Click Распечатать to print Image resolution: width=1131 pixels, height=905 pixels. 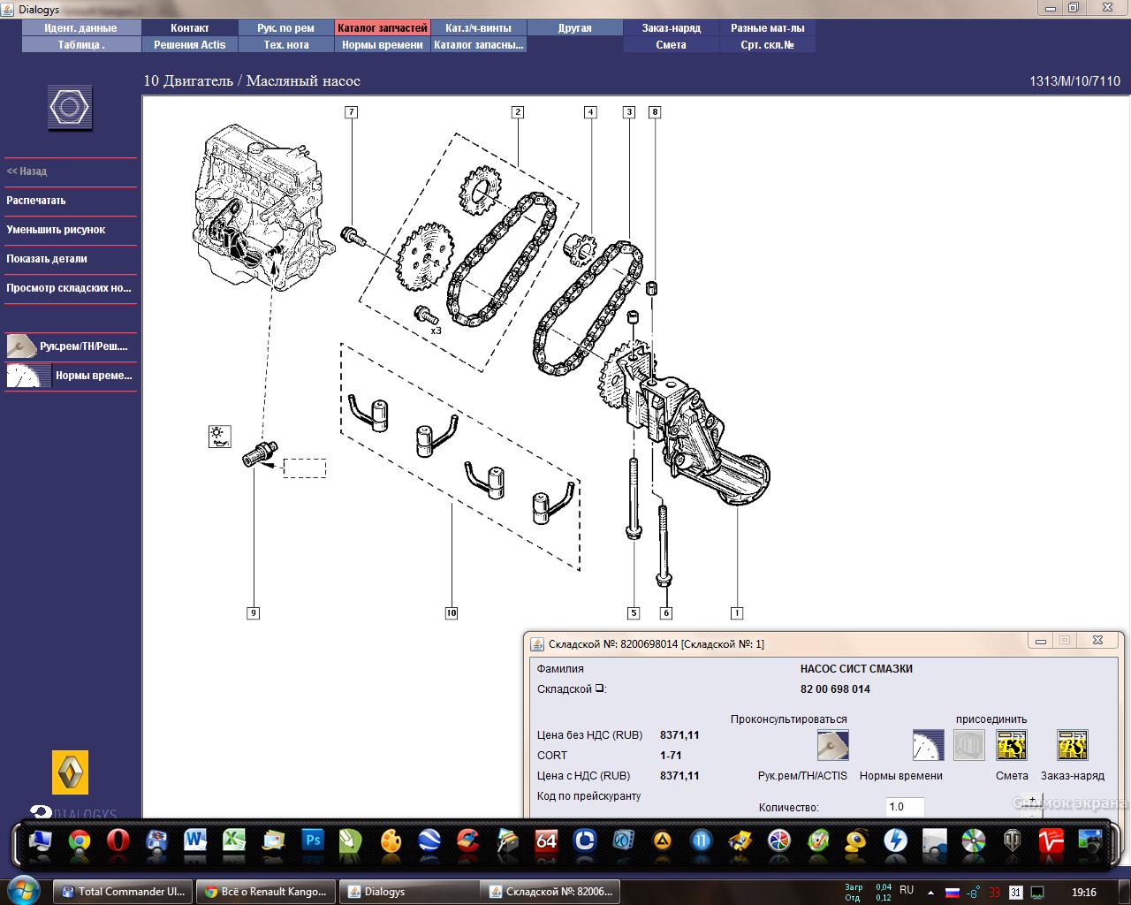[36, 201]
